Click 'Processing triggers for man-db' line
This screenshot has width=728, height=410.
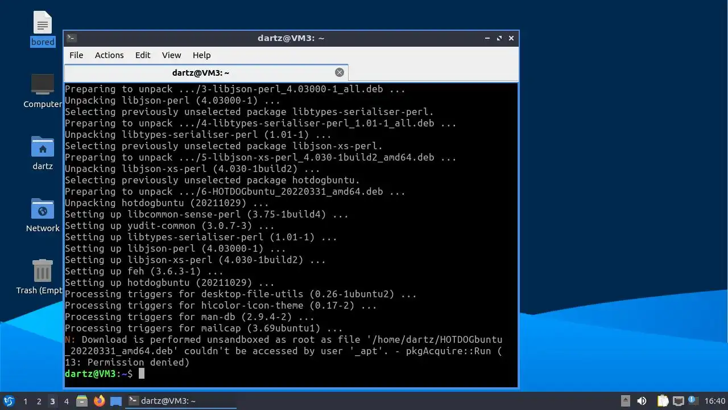189,317
